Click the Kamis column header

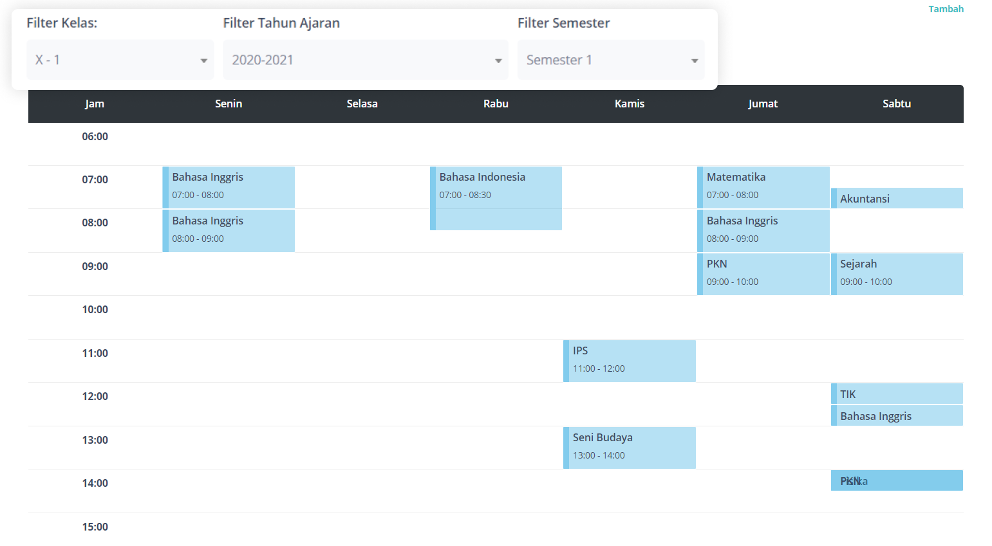pyautogui.click(x=630, y=104)
